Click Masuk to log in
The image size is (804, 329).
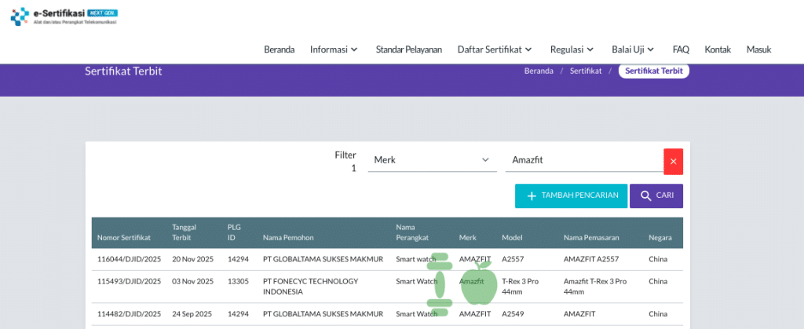coord(758,49)
